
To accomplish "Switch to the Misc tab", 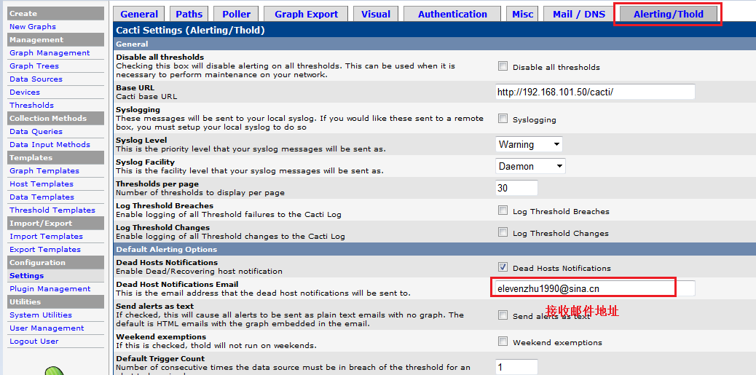I will click(523, 14).
